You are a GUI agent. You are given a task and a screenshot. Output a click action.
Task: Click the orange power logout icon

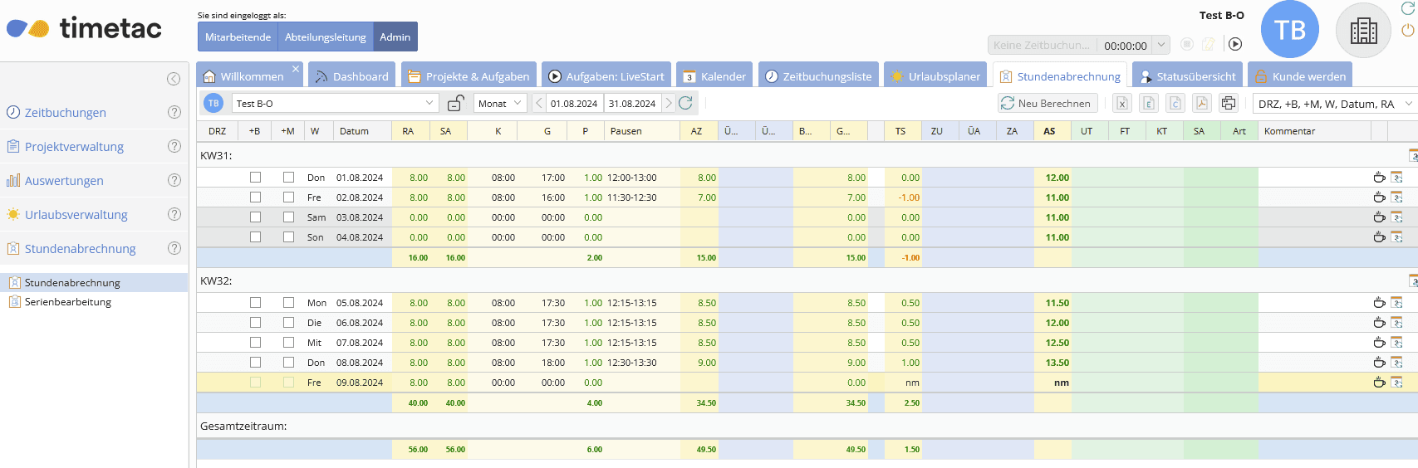(x=1407, y=30)
